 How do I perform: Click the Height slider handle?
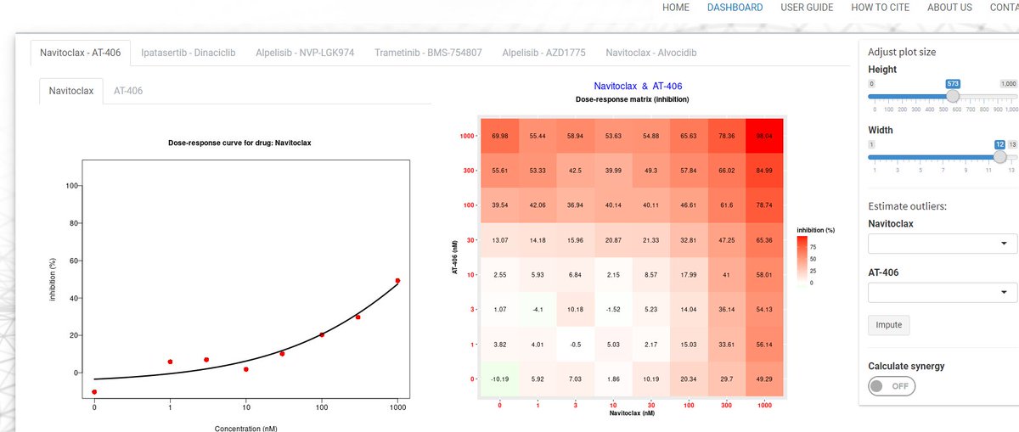953,97
